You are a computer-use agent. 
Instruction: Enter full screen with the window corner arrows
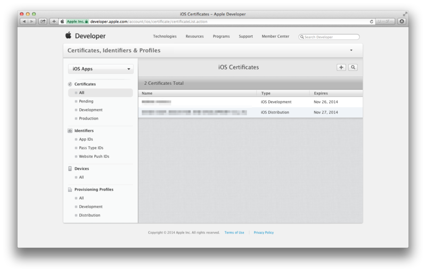(405, 14)
